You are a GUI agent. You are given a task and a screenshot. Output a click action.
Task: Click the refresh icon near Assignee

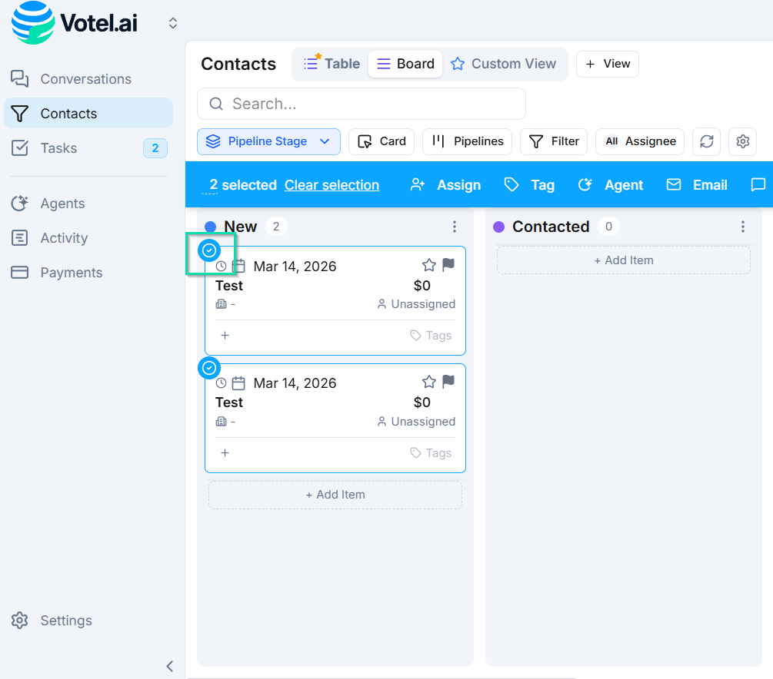click(706, 141)
